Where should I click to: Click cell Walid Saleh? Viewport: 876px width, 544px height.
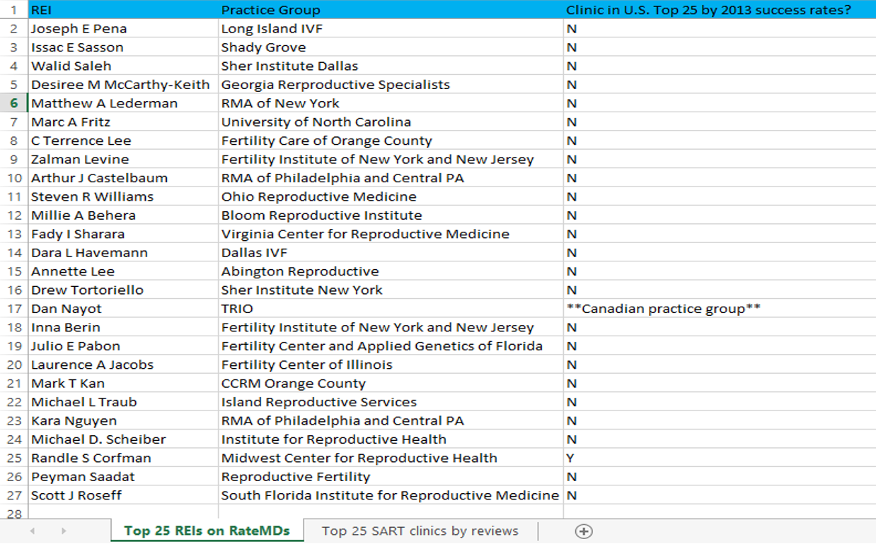click(x=123, y=66)
